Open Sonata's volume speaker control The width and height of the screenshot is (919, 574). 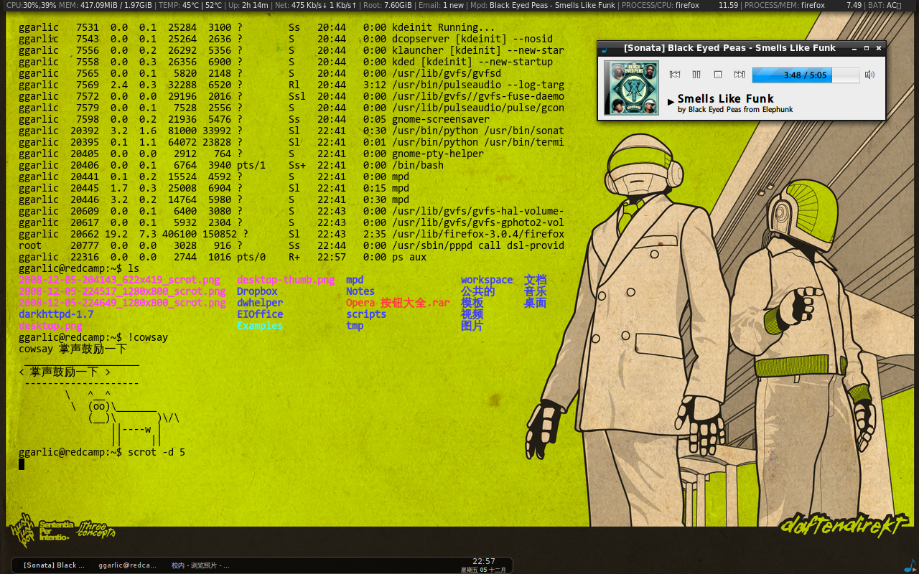[869, 75]
